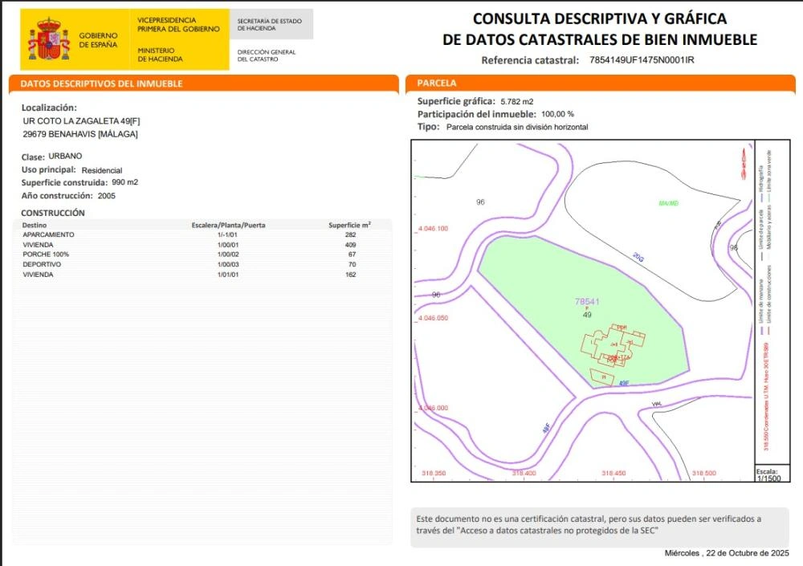Image resolution: width=803 pixels, height=566 pixels.
Task: Click the 'Clase:' label
Action: 33,157
